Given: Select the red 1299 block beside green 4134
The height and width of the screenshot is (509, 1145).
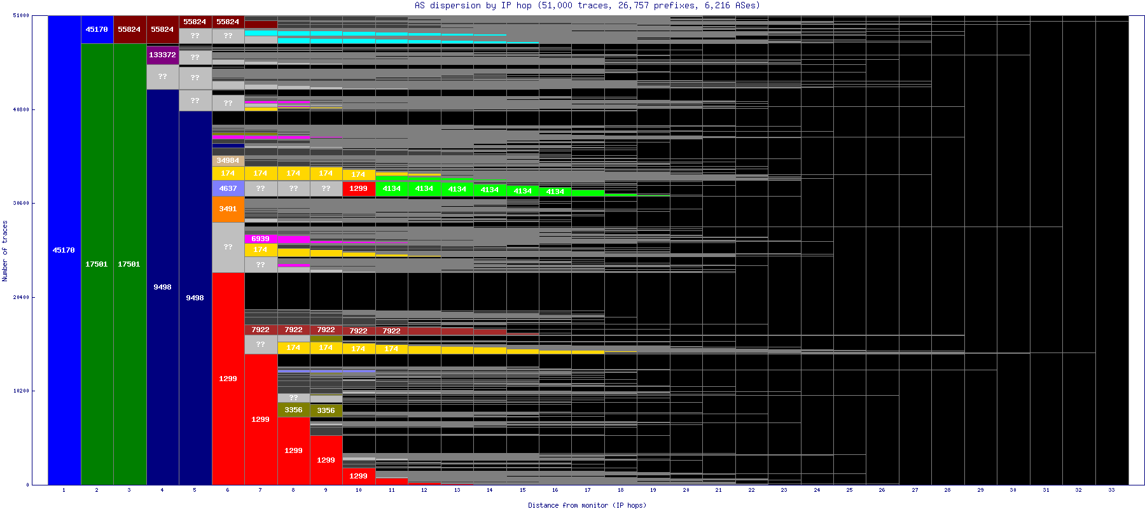Looking at the screenshot, I should tap(359, 188).
